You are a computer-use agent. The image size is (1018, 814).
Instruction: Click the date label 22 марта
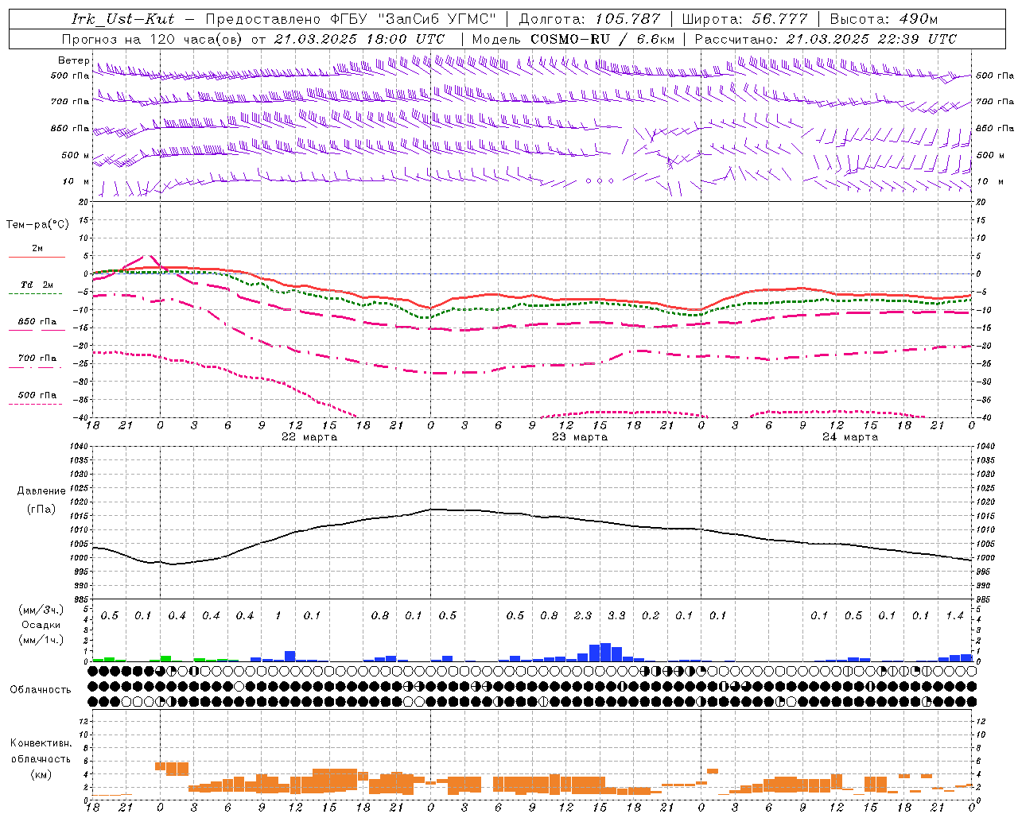(309, 437)
